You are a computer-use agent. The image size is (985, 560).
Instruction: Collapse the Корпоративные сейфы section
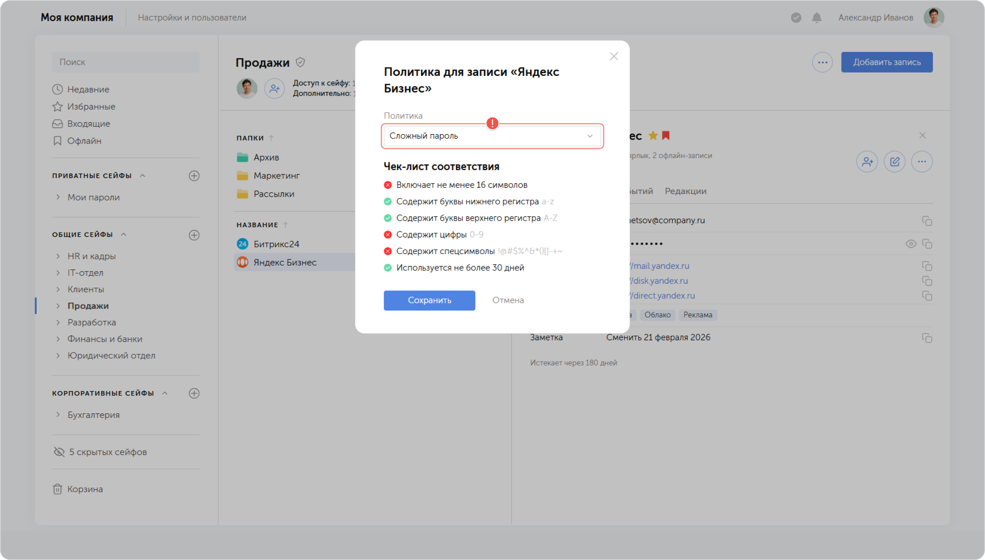coord(165,393)
